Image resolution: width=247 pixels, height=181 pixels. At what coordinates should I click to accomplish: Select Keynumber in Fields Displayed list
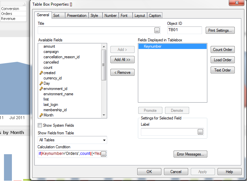click(x=173, y=46)
